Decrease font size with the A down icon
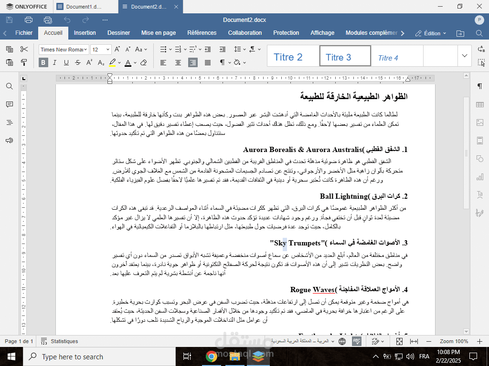The image size is (489, 366). pyautogui.click(x=128, y=49)
